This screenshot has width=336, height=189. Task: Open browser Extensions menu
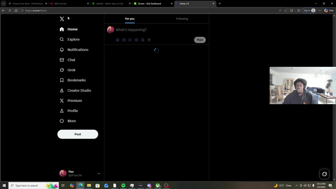(x=292, y=10)
